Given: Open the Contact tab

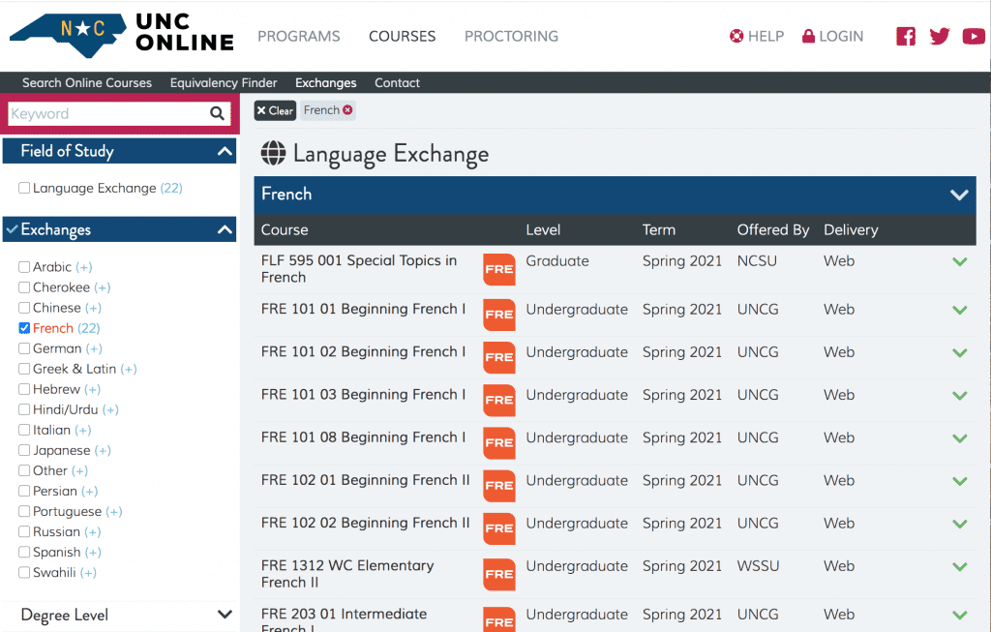Looking at the screenshot, I should [x=397, y=83].
